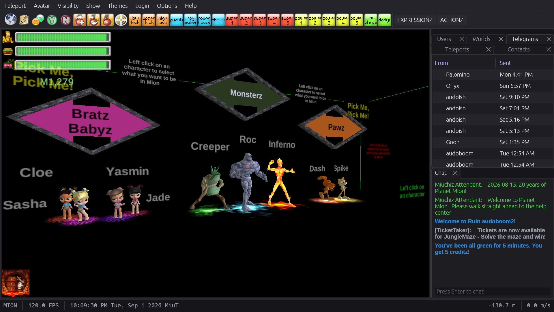The height and width of the screenshot is (312, 554).
Task: Click the plain grenade icon
Action: coord(107,20)
